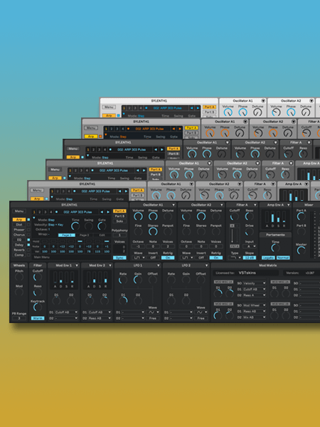Switch to Part B in front window
Viewport: 320px width, 427px height.
tap(119, 216)
